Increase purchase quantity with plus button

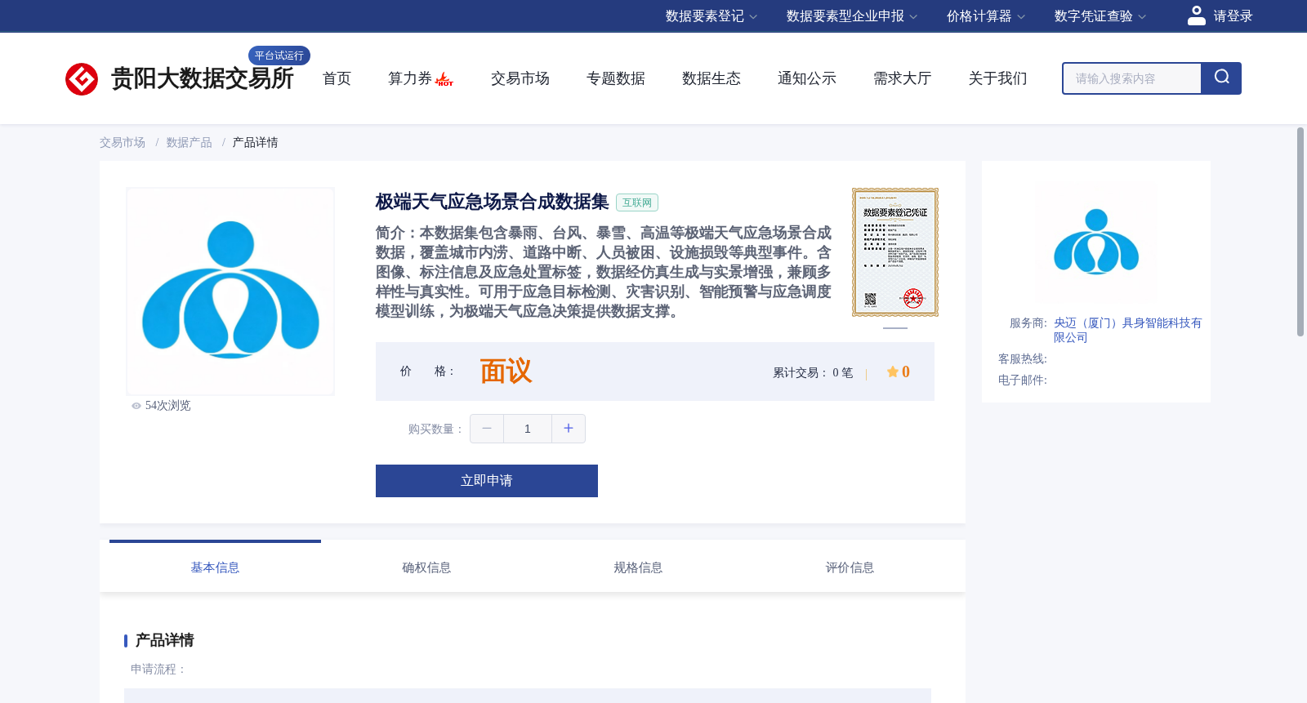click(x=569, y=429)
